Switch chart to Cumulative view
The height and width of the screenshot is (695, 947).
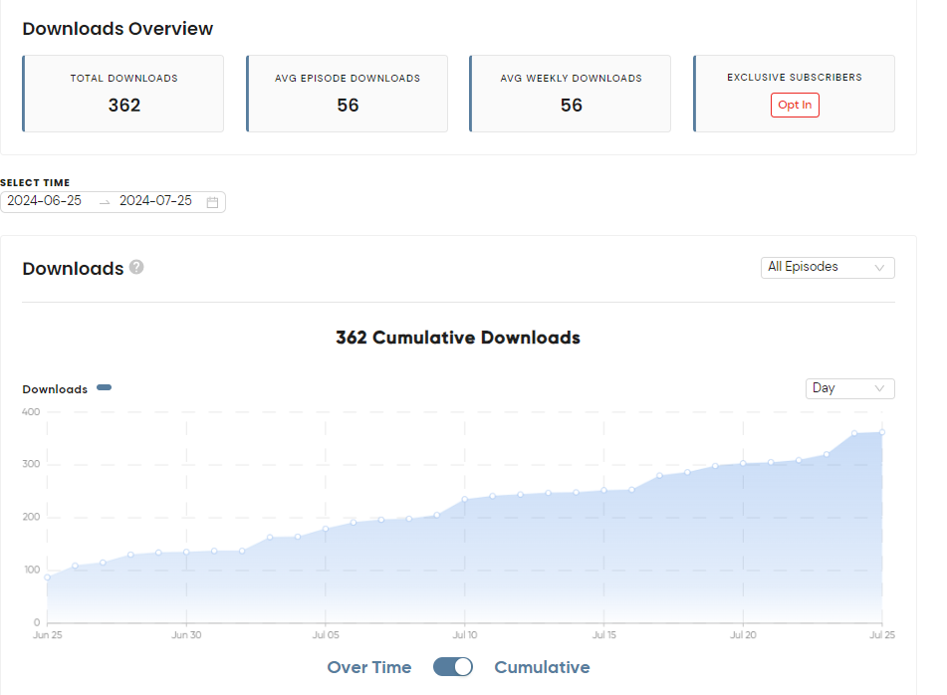pyautogui.click(x=542, y=667)
